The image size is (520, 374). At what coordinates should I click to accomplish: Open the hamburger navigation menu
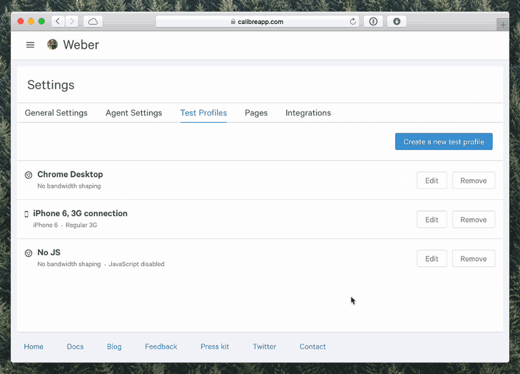click(x=30, y=45)
